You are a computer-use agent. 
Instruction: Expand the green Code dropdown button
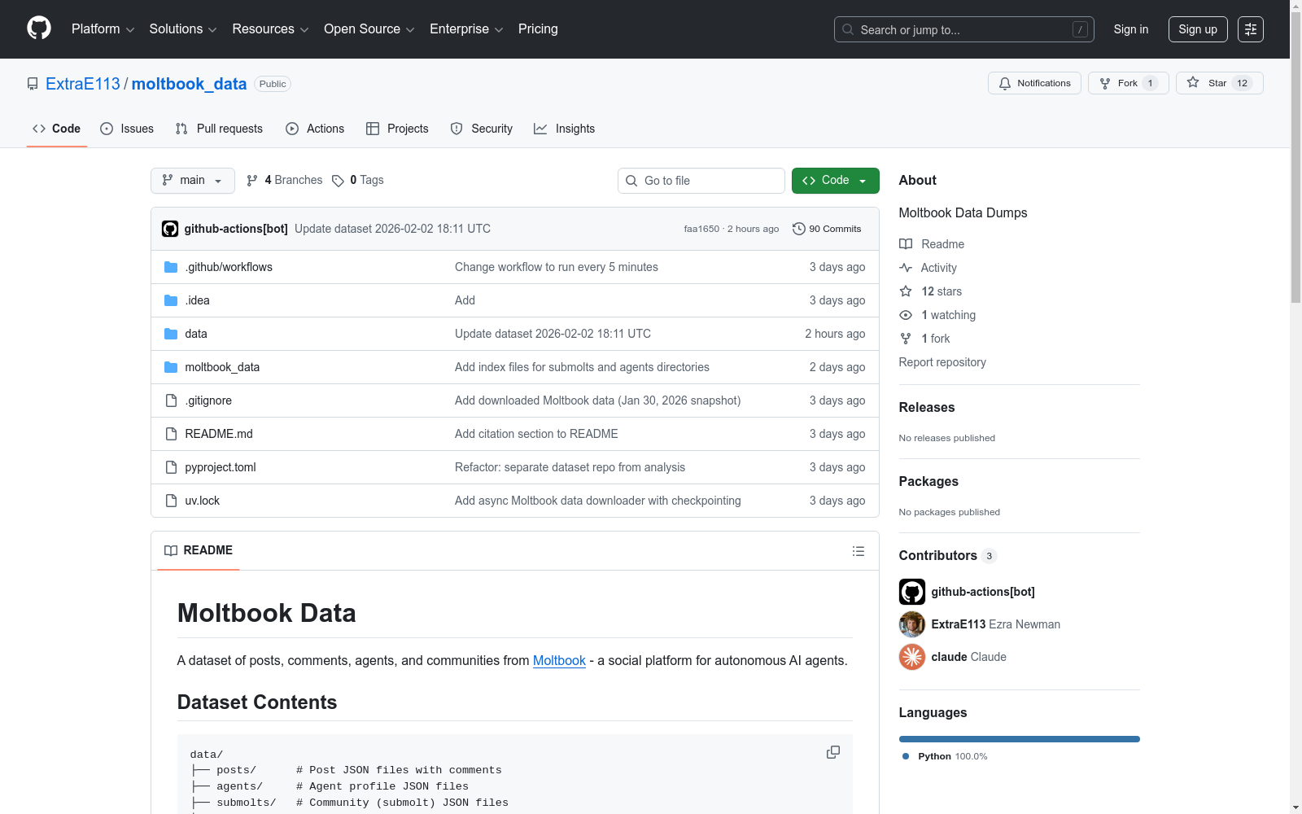pos(835,181)
